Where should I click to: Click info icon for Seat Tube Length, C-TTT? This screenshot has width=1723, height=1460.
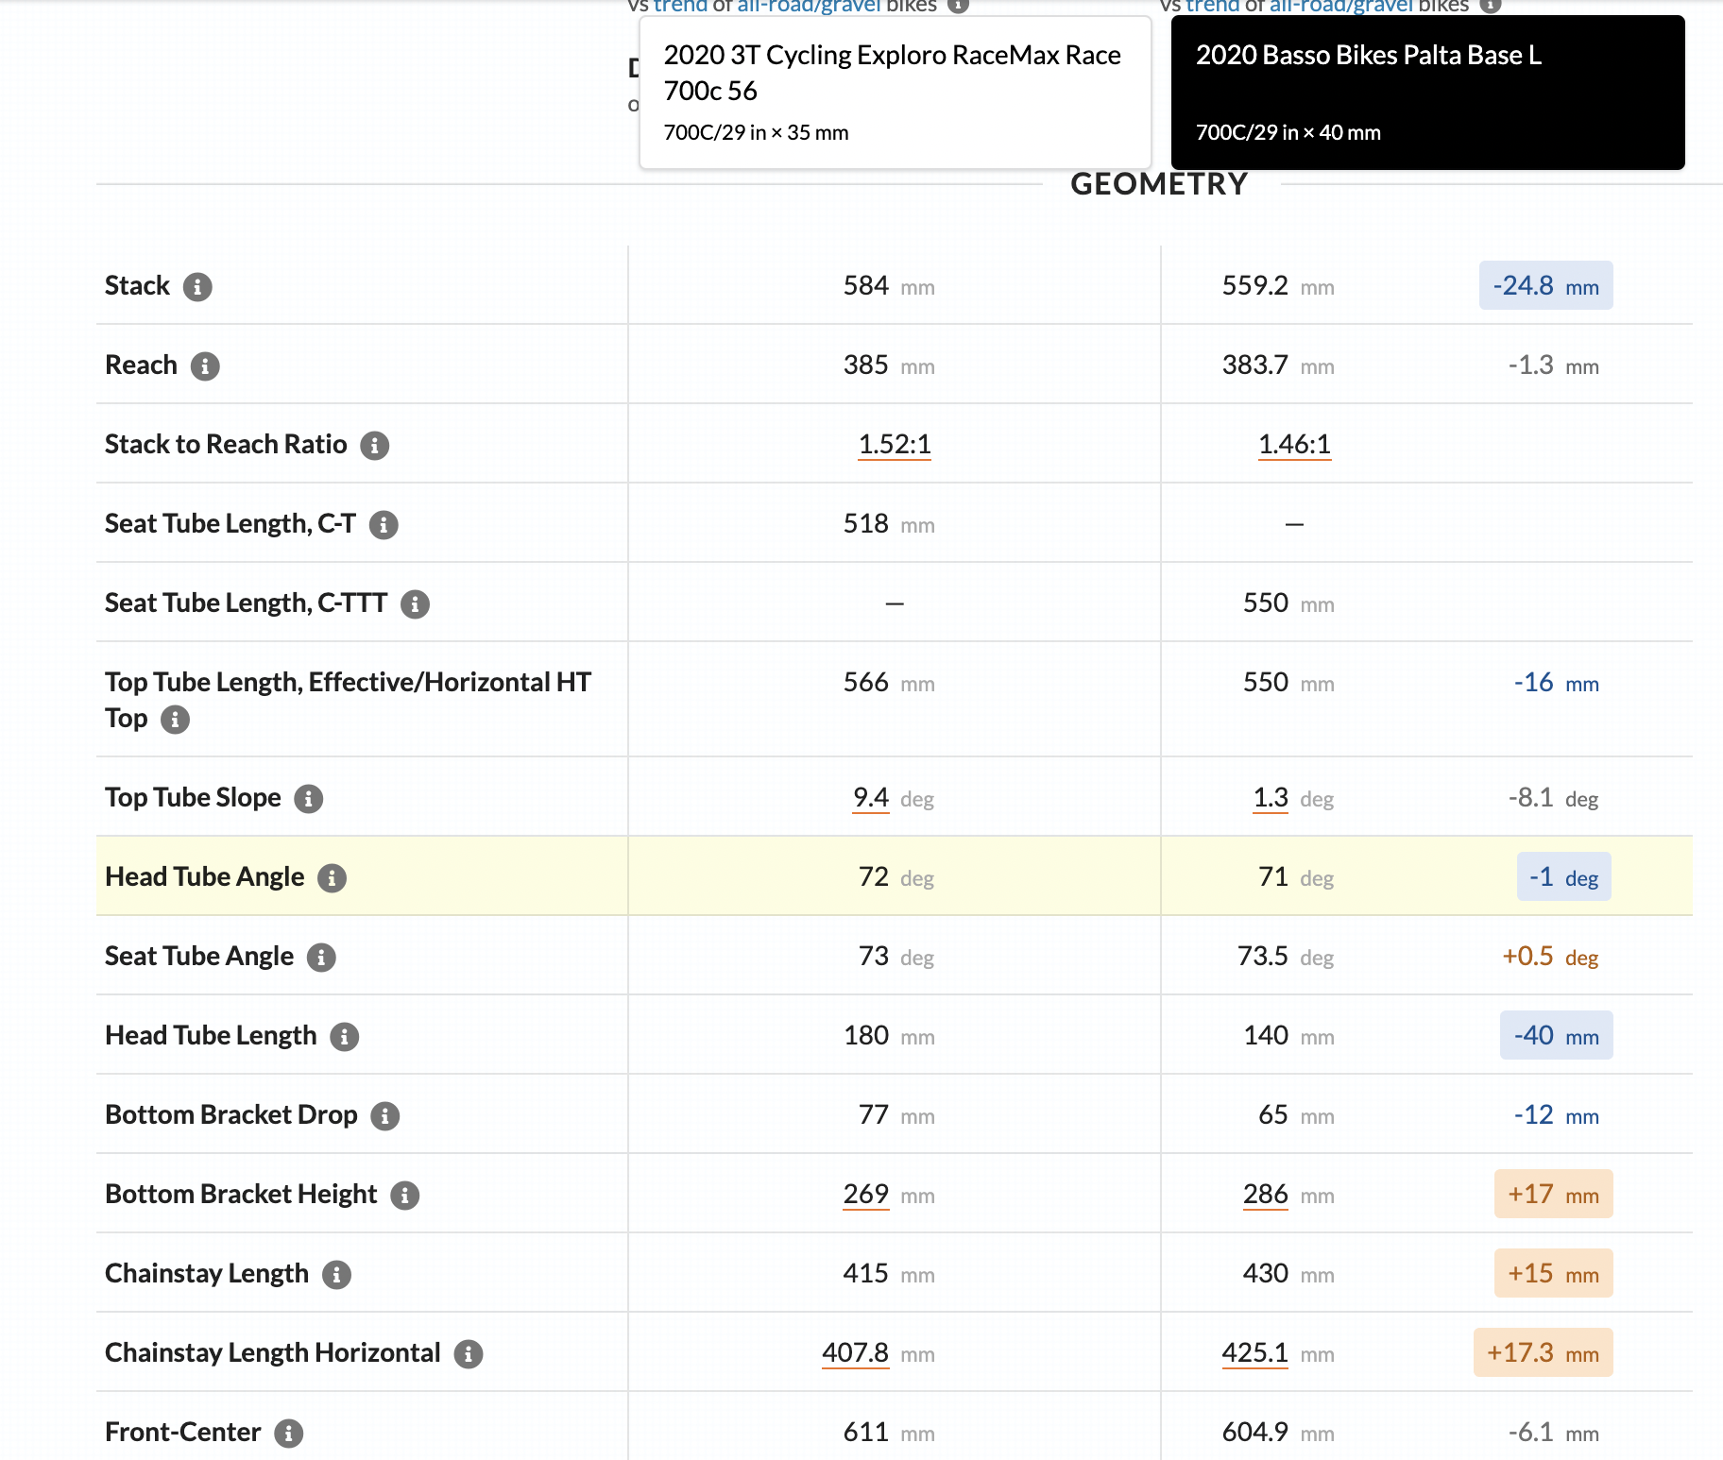point(415,604)
